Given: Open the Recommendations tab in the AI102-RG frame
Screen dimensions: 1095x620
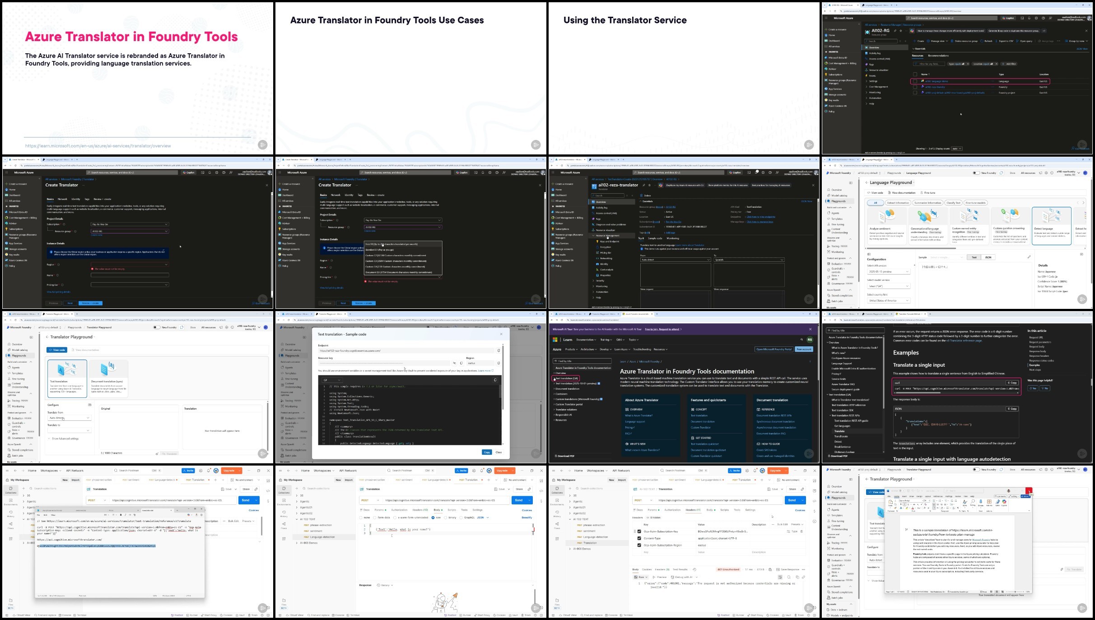Looking at the screenshot, I should [x=938, y=56].
